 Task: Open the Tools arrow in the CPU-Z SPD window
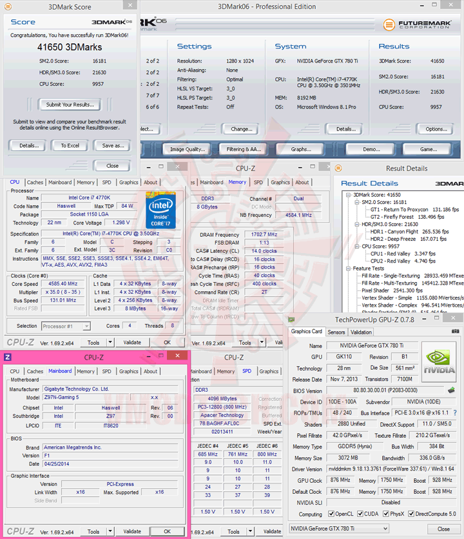[x=251, y=531]
